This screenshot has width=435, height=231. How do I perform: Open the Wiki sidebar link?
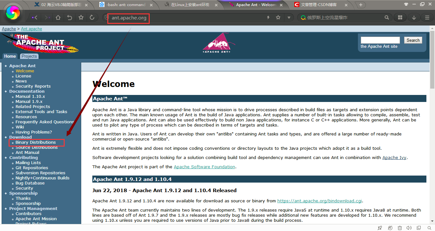[20, 127]
